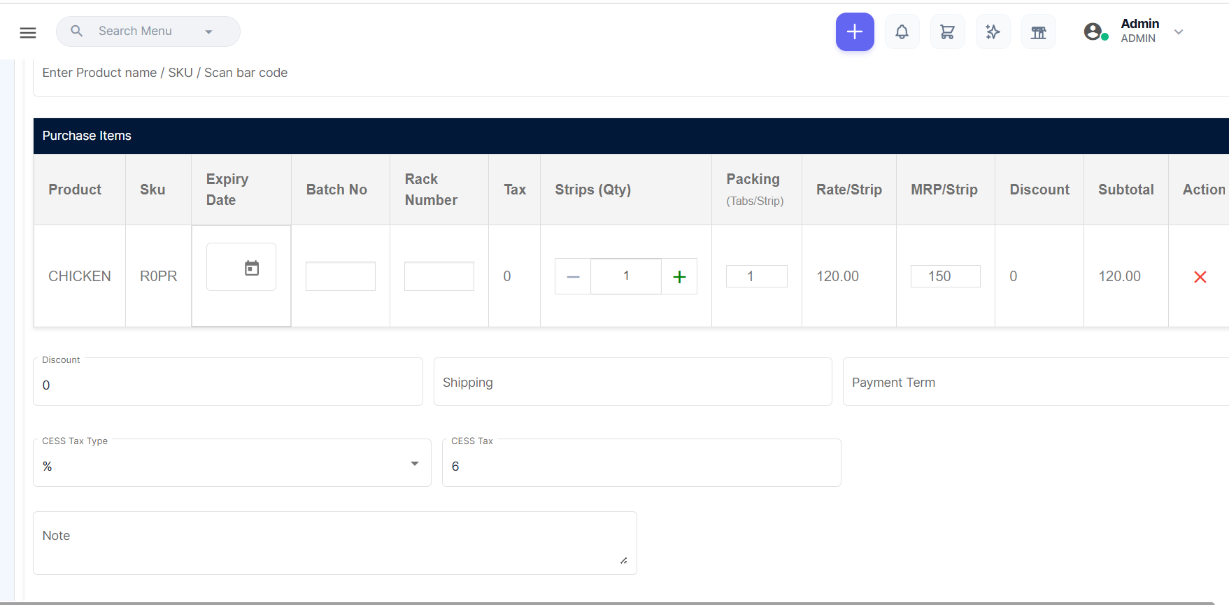
Task: Open the hamburger sidebar menu
Action: click(28, 32)
